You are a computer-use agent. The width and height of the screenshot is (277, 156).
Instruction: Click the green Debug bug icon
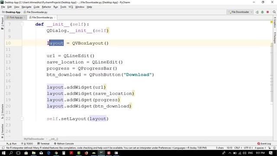(x=262, y=12)
